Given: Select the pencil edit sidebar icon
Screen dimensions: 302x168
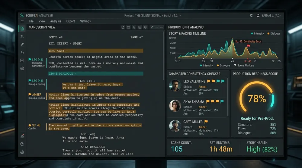Looking at the screenshot, I should (x=22, y=45).
